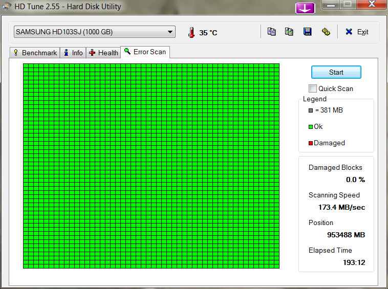
Task: Open the options gear icon
Action: 326,32
